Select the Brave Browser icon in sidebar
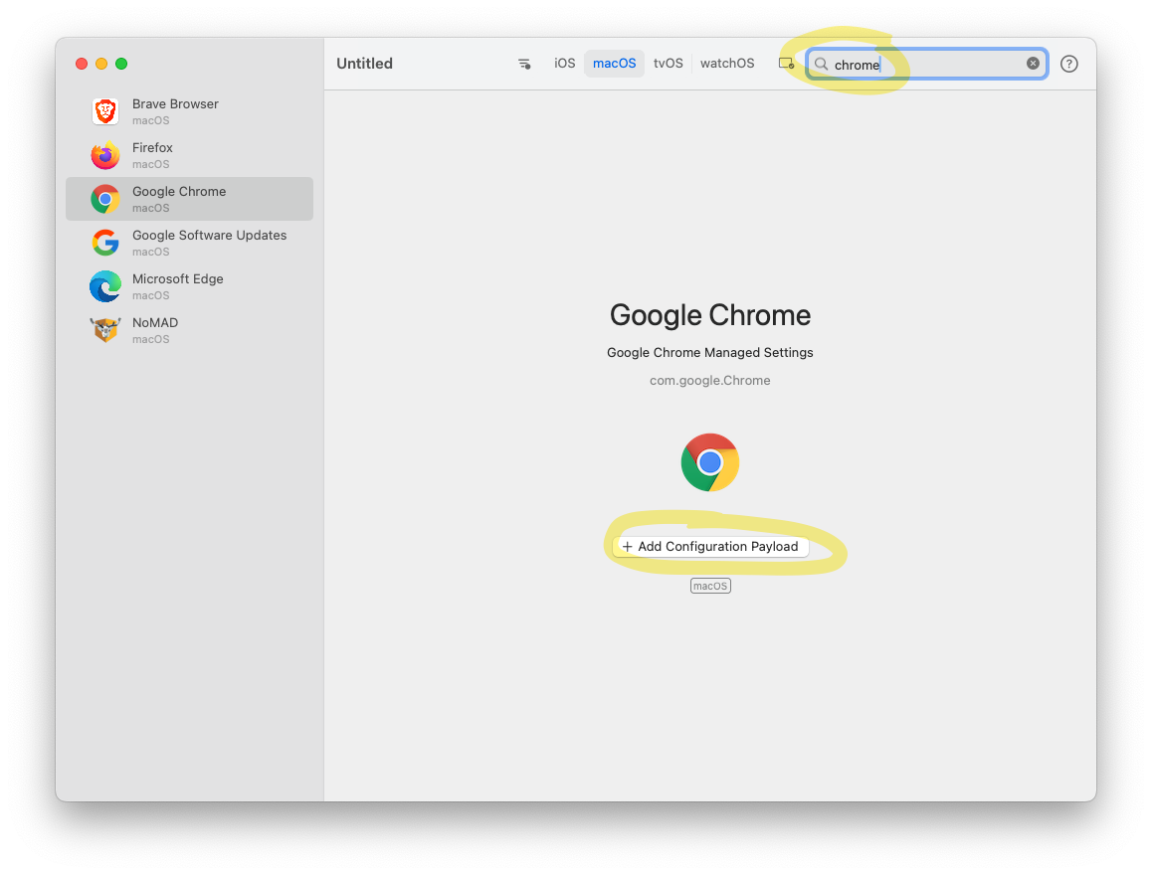The width and height of the screenshot is (1152, 875). (x=105, y=111)
